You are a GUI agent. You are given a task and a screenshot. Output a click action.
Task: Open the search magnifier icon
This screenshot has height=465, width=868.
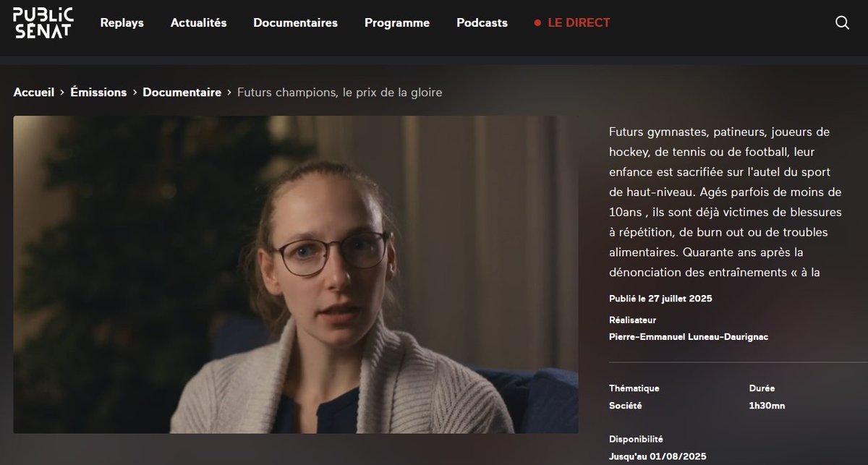click(x=842, y=22)
